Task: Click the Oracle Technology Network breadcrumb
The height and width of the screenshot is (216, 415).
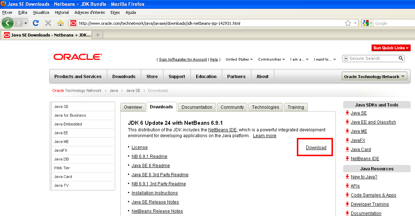Action: point(77,90)
